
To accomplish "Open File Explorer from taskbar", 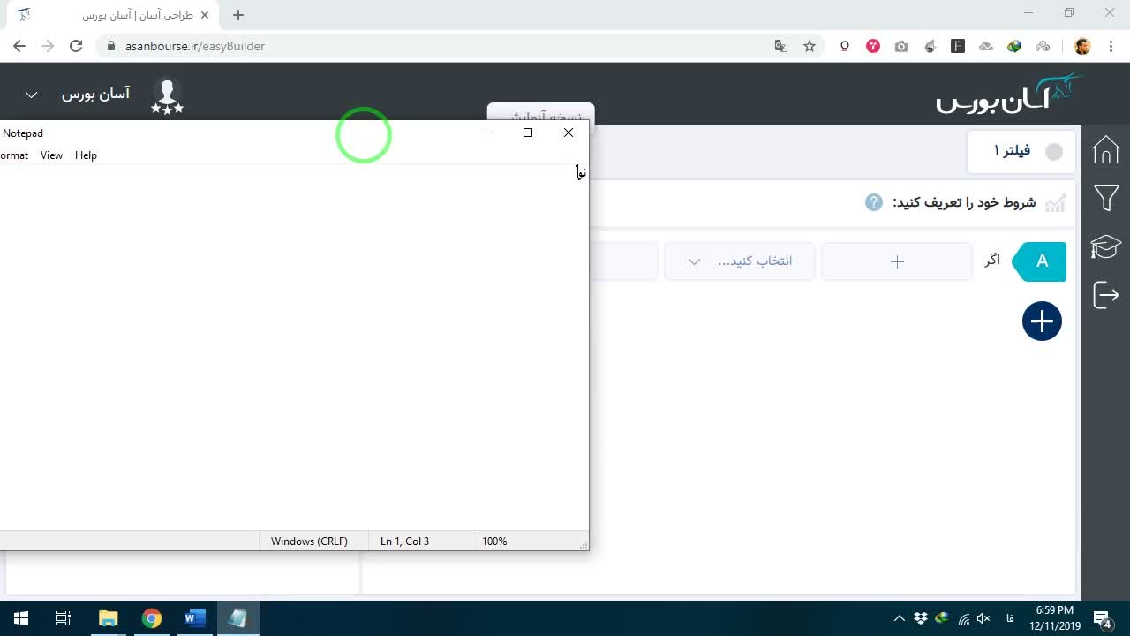I will (x=108, y=618).
